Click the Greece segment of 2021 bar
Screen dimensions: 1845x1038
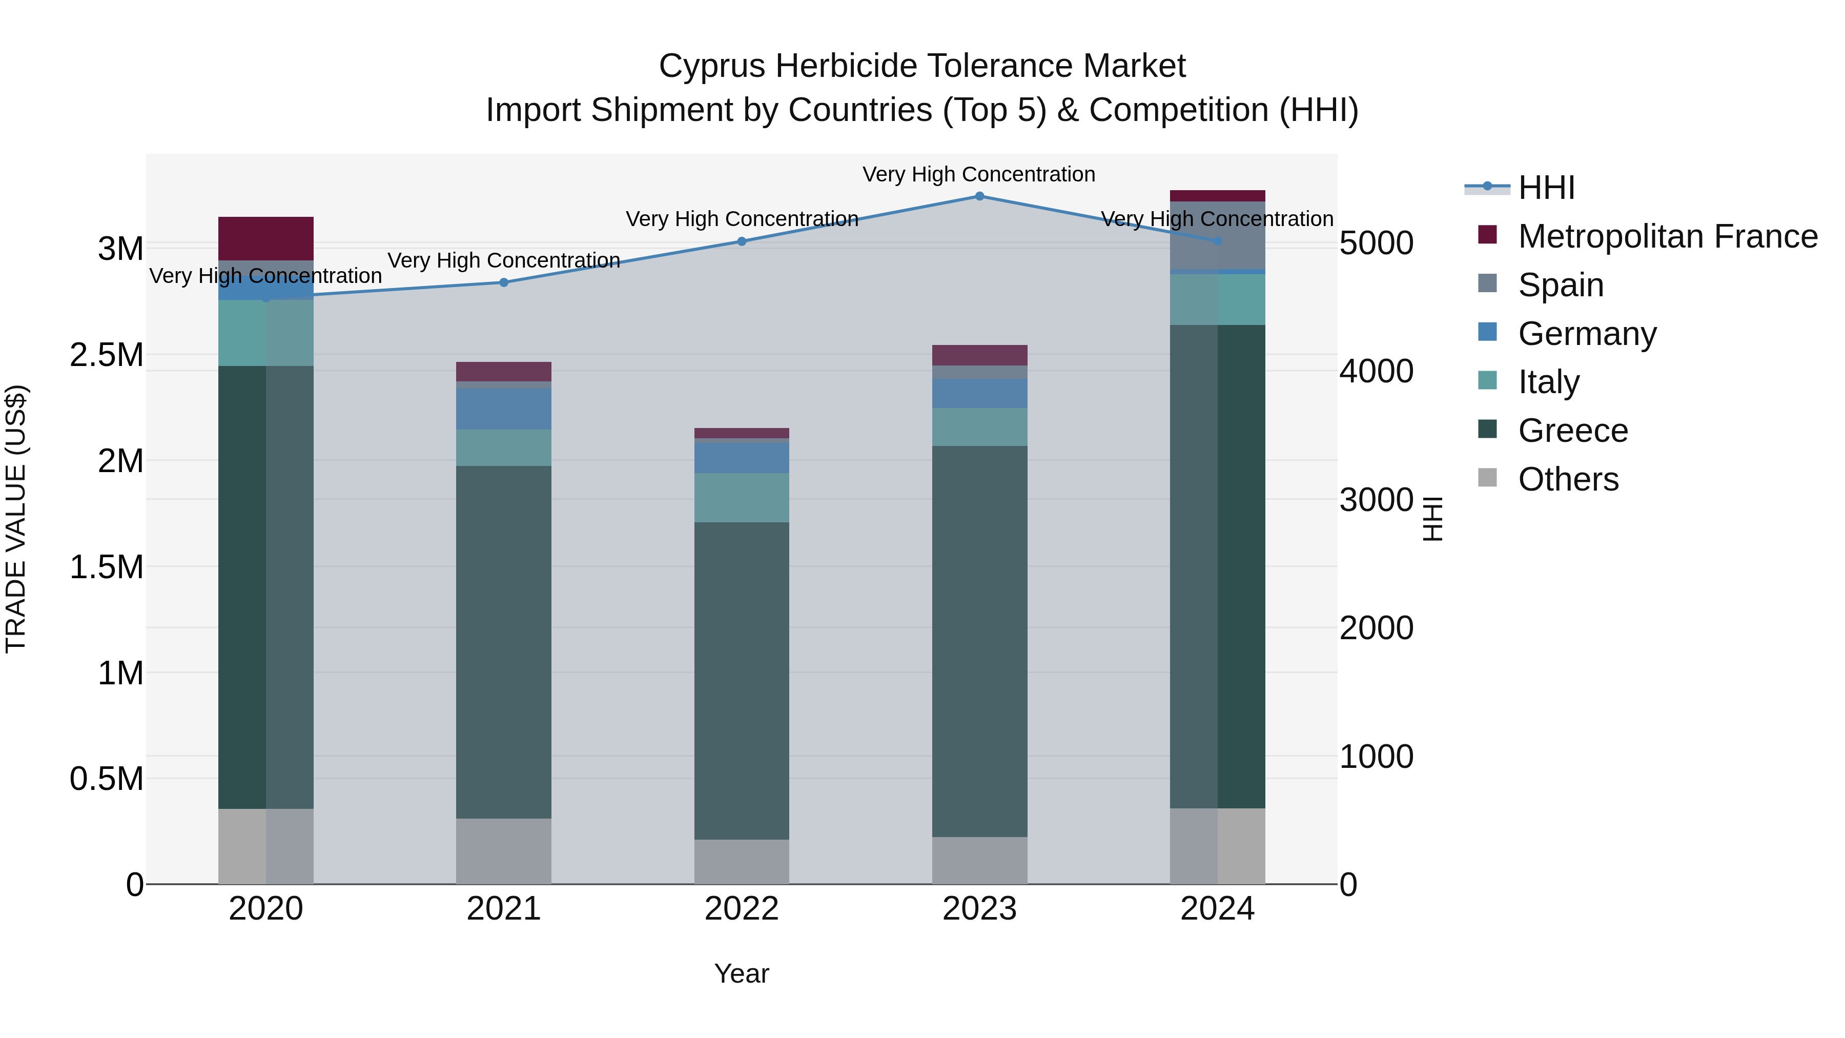pyautogui.click(x=503, y=643)
